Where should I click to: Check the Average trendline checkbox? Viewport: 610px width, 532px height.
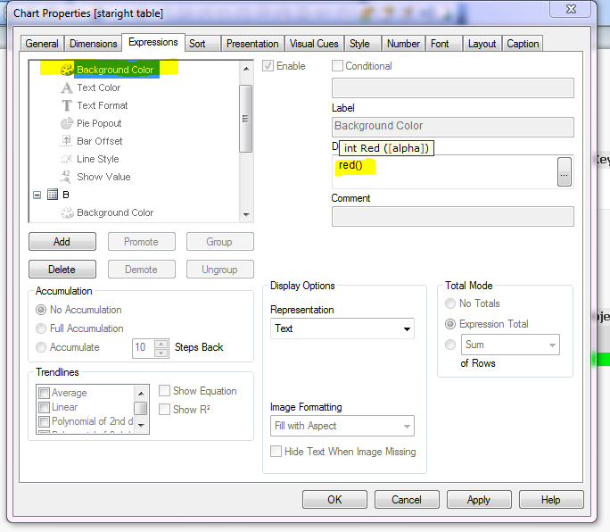coord(45,393)
